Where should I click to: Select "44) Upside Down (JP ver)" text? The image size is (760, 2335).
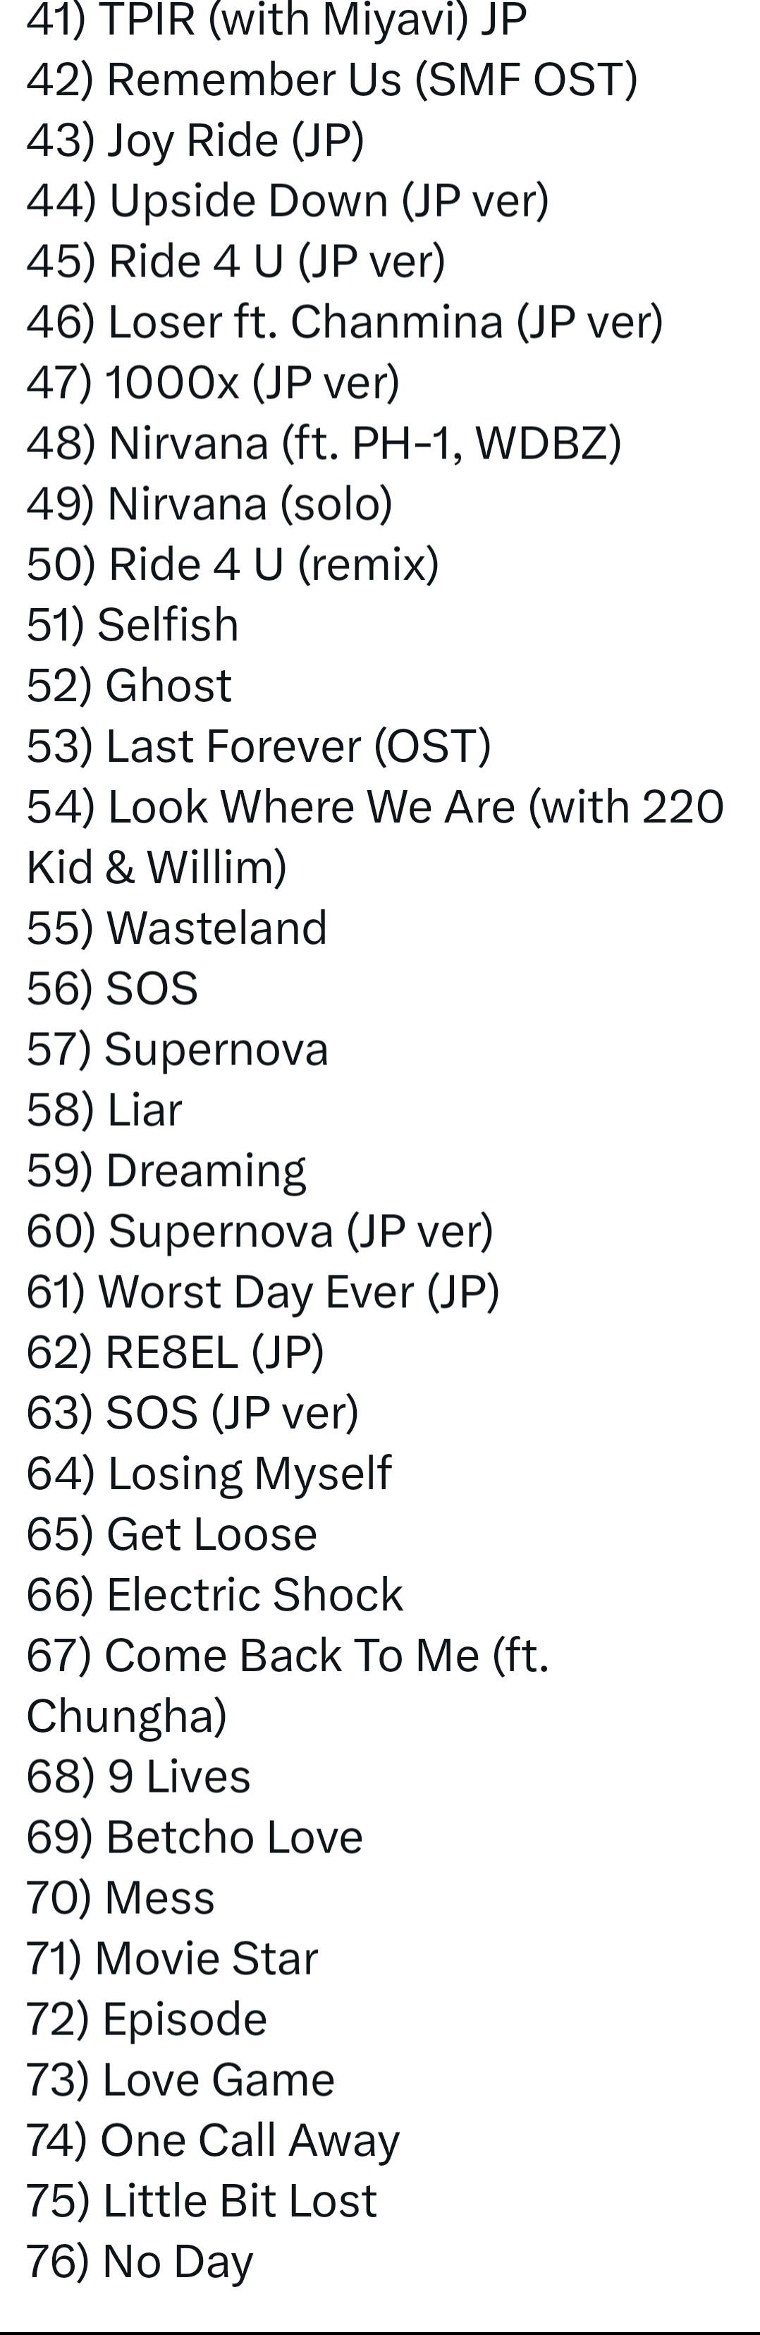(287, 201)
